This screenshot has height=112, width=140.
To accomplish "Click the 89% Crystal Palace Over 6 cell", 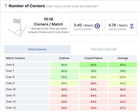I will (93, 65).
